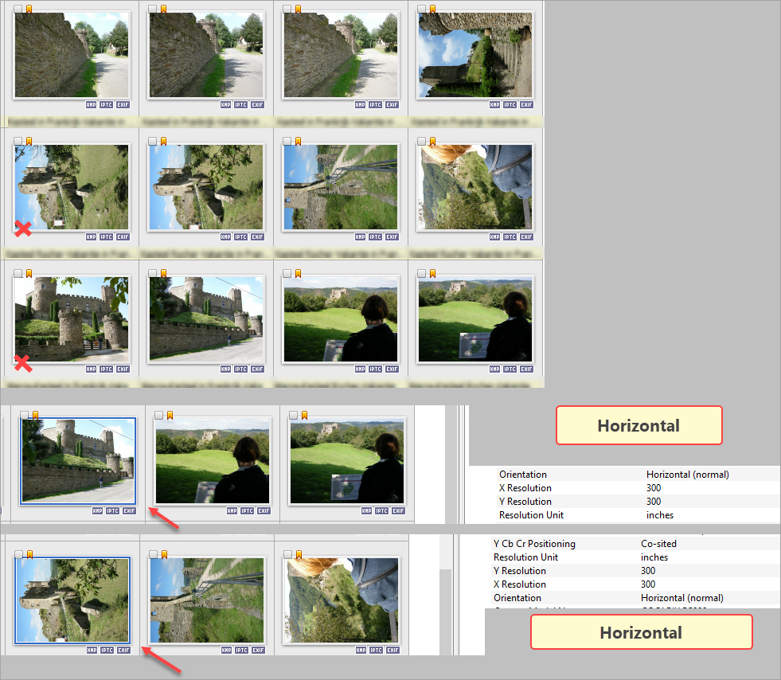Click the Horizontal callout below the Y Cb Cr panel
Screen dimensions: 781x680
tap(641, 632)
